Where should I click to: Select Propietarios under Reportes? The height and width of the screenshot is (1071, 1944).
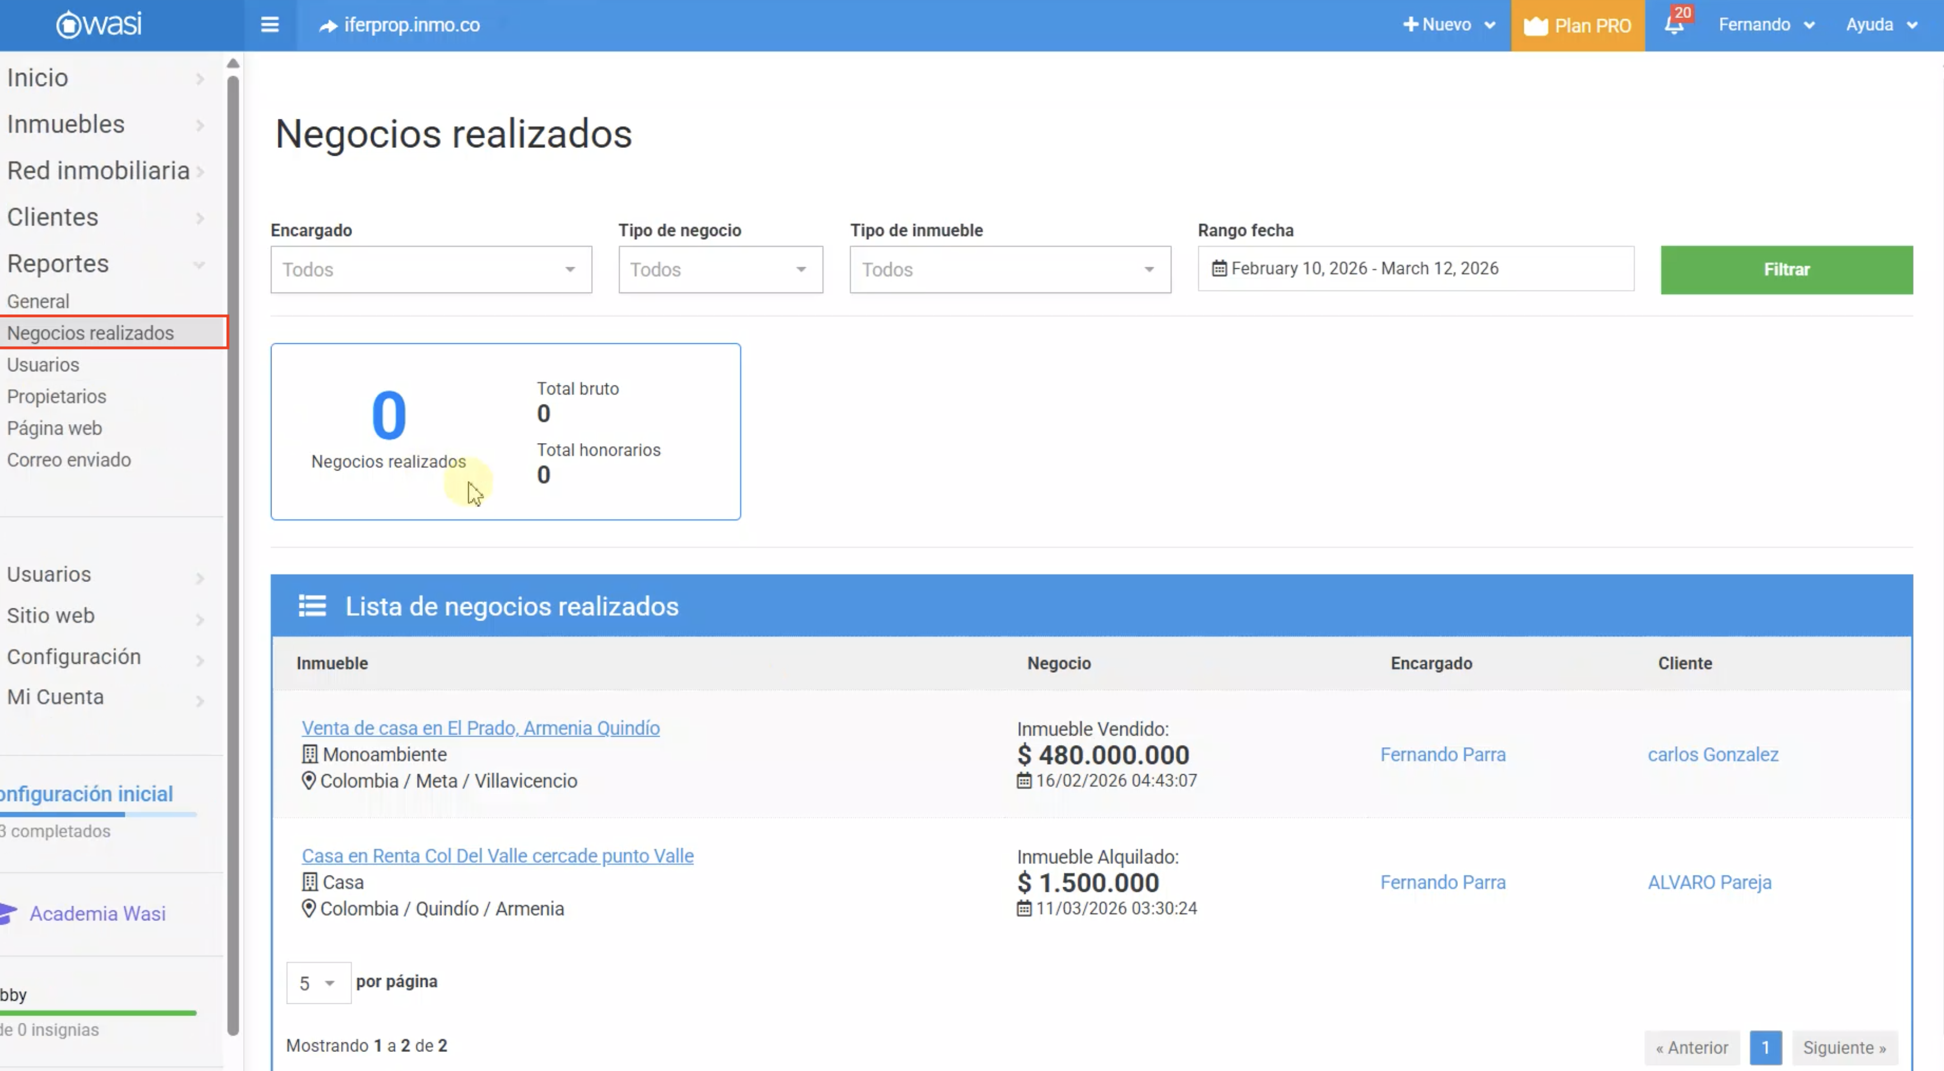pyautogui.click(x=57, y=396)
